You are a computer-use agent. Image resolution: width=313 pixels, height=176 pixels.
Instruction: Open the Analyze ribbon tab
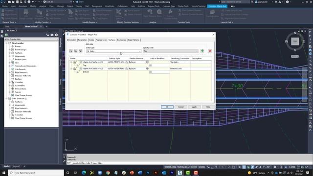tap(43, 6)
